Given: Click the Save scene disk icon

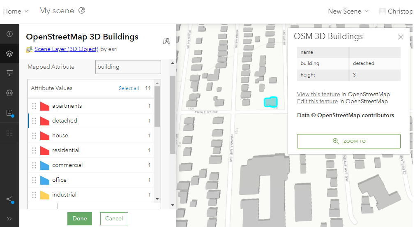Looking at the screenshot, I should pos(9,113).
